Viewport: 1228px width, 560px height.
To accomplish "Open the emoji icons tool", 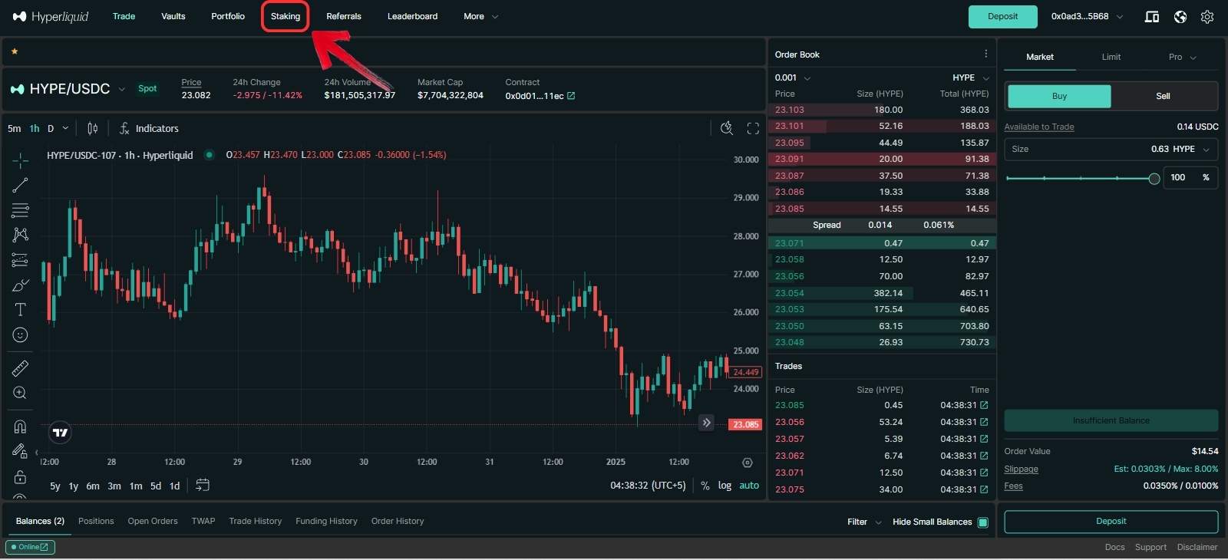I will click(21, 335).
